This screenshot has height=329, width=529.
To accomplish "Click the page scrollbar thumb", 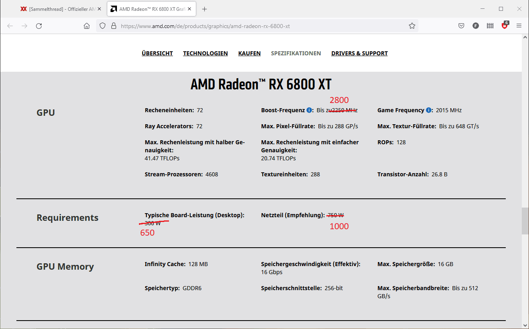I will click(525, 221).
